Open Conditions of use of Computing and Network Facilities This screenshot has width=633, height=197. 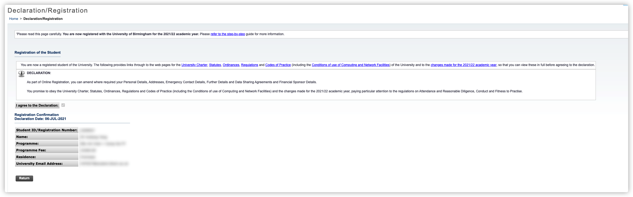[x=350, y=65]
